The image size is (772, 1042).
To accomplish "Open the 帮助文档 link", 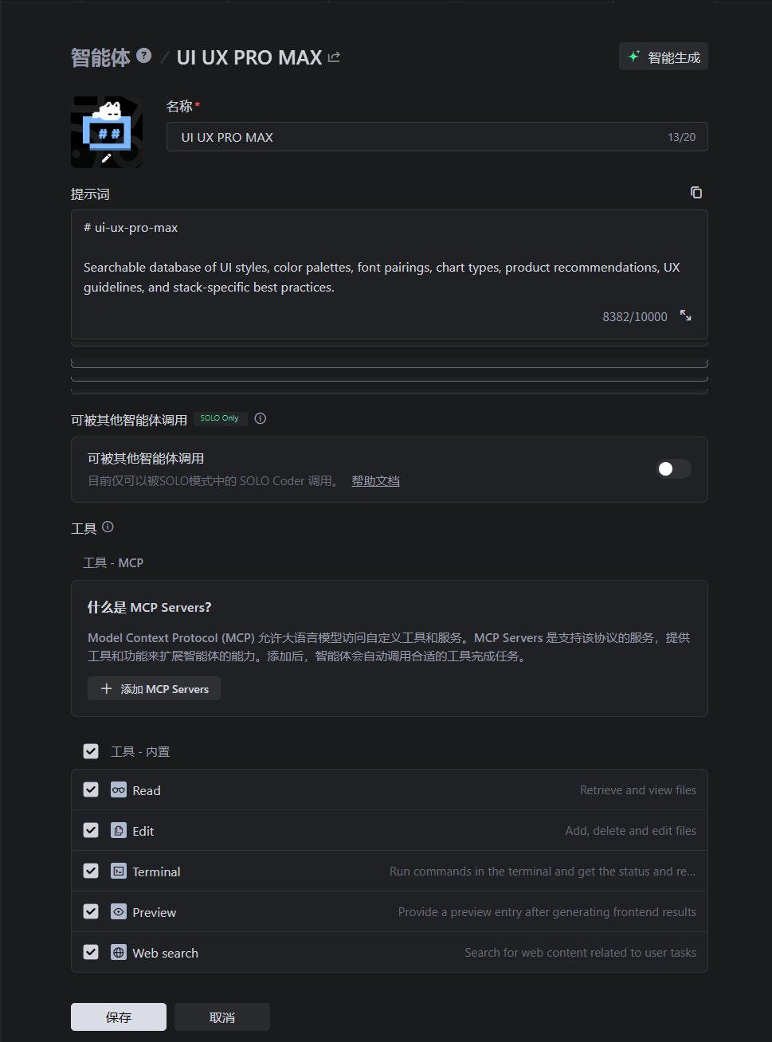I will pyautogui.click(x=375, y=481).
